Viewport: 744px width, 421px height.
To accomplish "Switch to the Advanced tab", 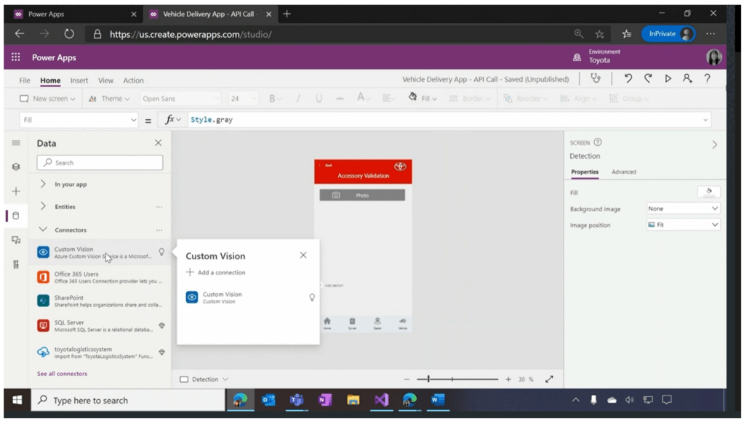I will click(623, 172).
